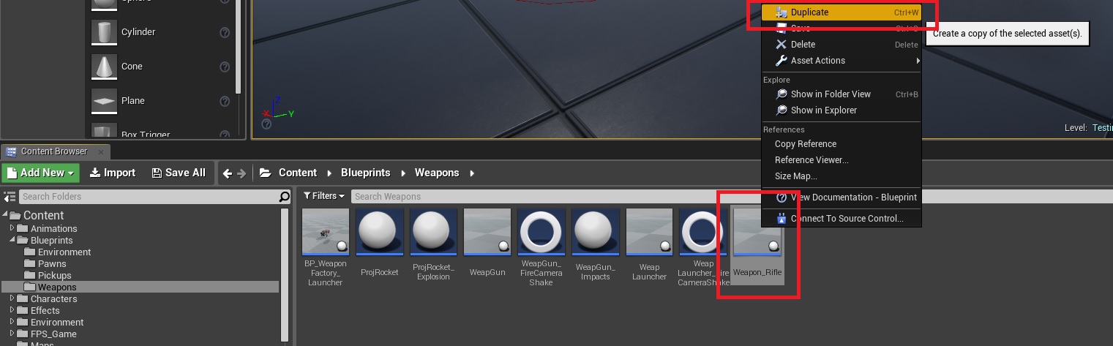
Task: Select the Plane shape icon
Action: click(104, 101)
